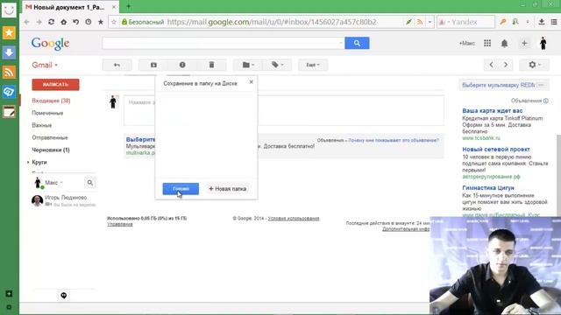Click the back to inbox arrow button
The height and width of the screenshot is (315, 561).
click(x=117, y=65)
